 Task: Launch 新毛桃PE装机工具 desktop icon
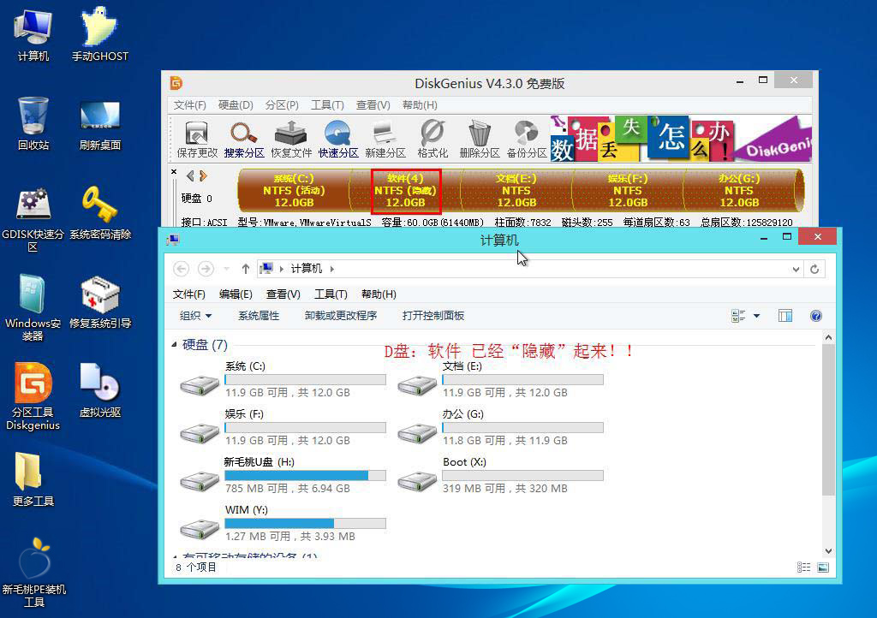click(x=33, y=573)
